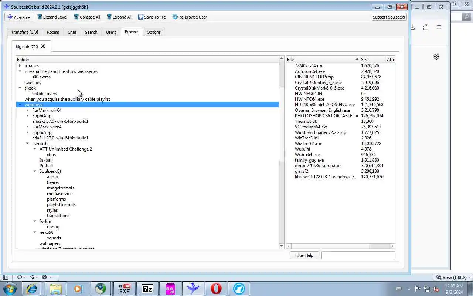Viewport: 473px width, 296px height.
Task: Collapse the SoulseekQt folder
Action: [x=35, y=171]
